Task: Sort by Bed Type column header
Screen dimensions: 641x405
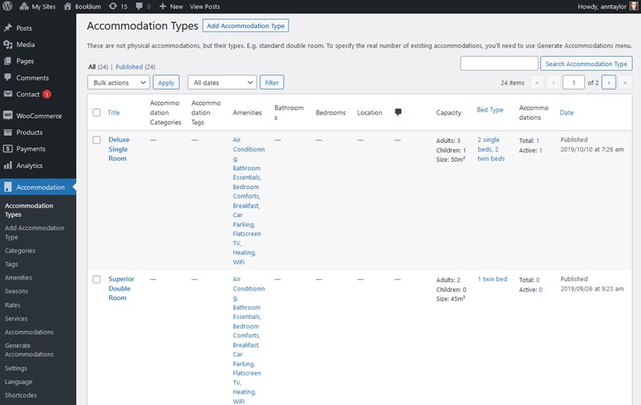Action: pos(490,110)
